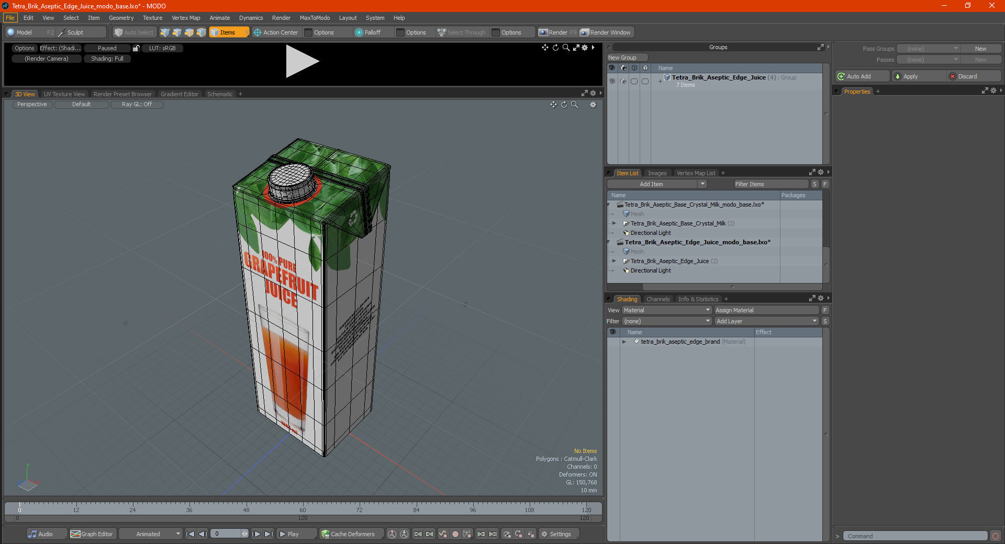Toggle Auto Add in Pass Groups
This screenshot has width=1005, height=544.
coord(863,76)
